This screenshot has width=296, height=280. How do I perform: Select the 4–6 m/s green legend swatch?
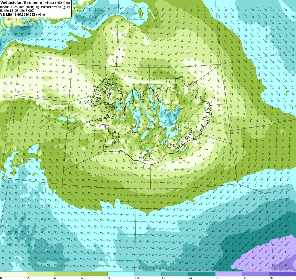(x=67, y=274)
